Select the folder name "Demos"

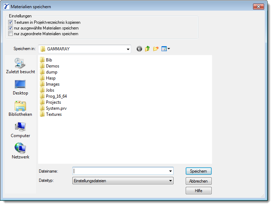click(x=53, y=66)
